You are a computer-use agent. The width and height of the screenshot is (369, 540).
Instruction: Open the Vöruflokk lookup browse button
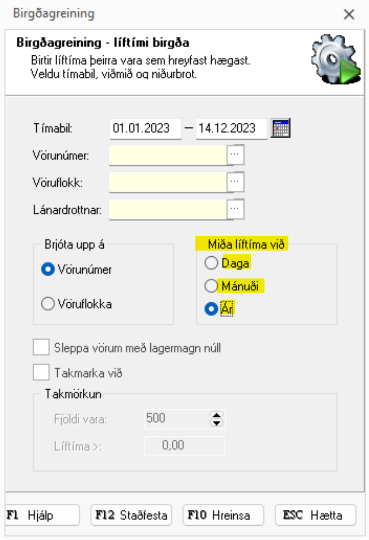[x=236, y=182]
